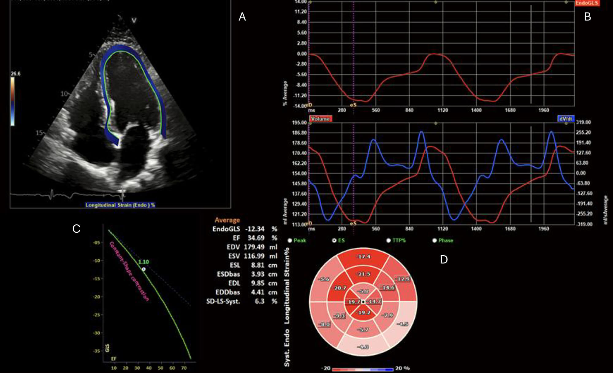613x373 pixels.
Task: Select the -4.0 bottom bull's-eye segment
Action: click(364, 347)
